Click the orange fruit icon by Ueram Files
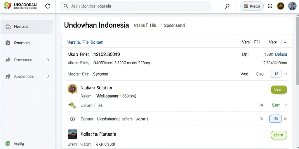Image resolution: width=299 pixels, height=149 pixels. pos(72,105)
